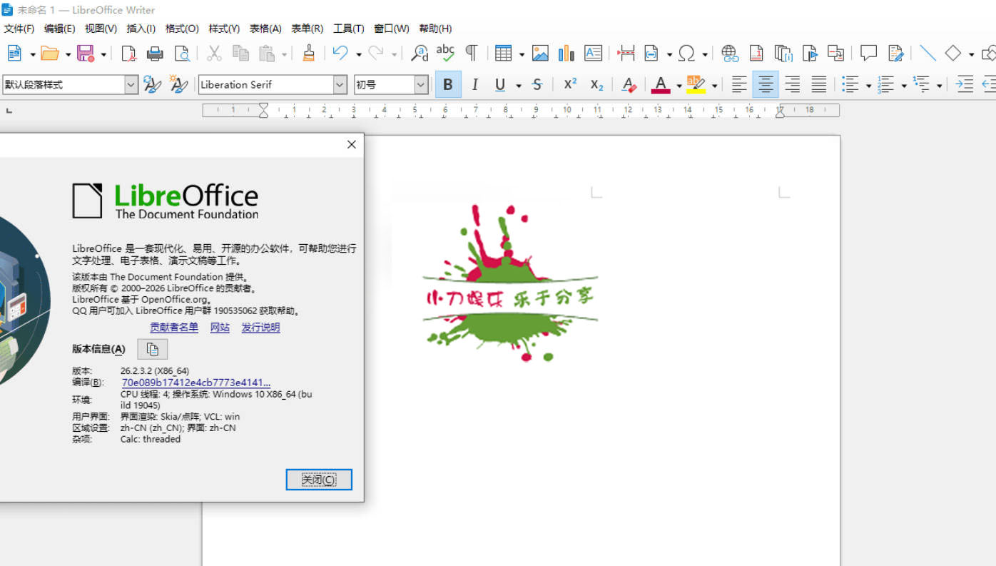Open the 帮助(H) menu
Screen dimensions: 996x566
tap(435, 29)
